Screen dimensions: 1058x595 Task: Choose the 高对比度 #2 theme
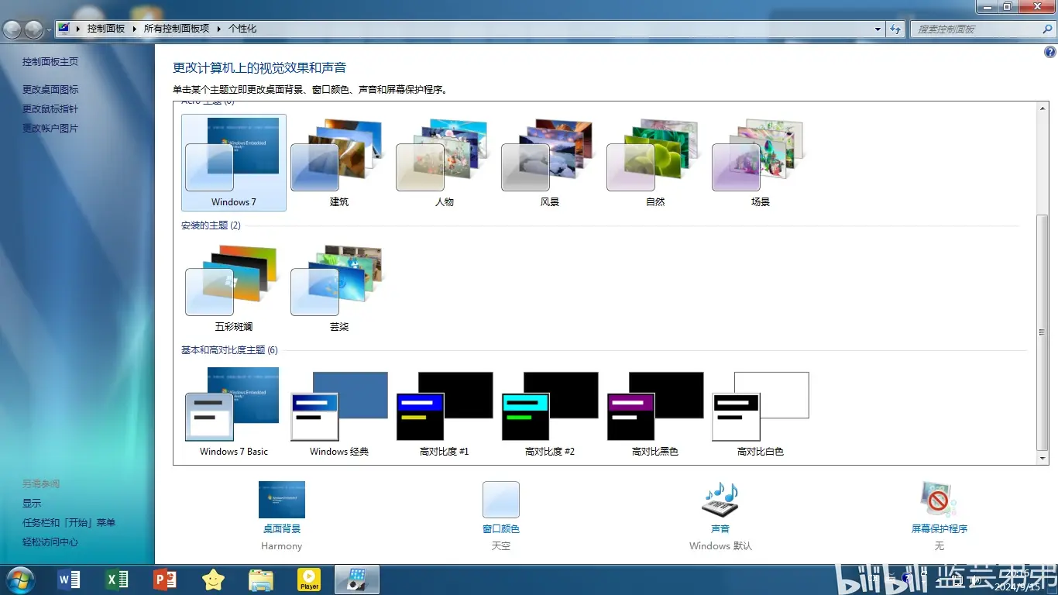tap(549, 412)
